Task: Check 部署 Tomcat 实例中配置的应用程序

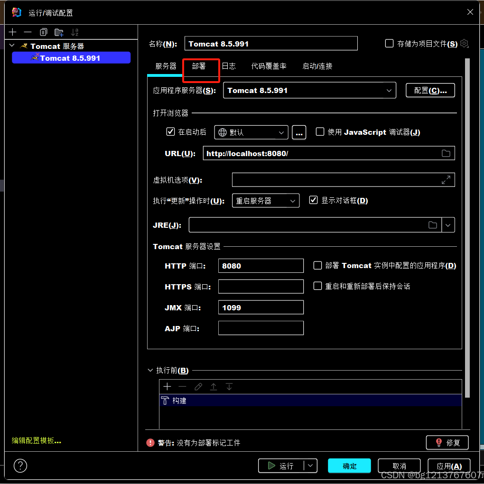Action: coord(317,266)
